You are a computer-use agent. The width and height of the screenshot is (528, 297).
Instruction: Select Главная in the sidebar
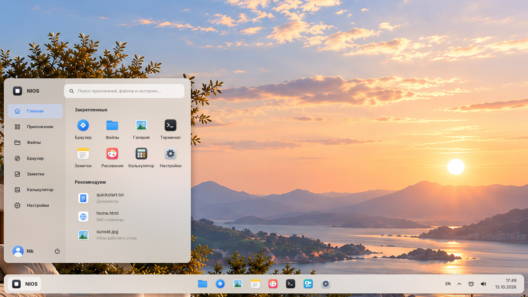coord(35,111)
